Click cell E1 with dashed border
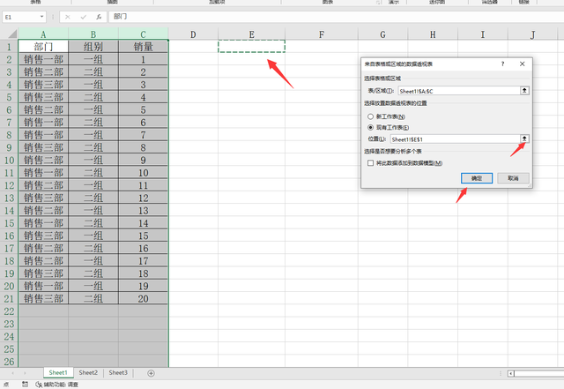 click(x=251, y=47)
